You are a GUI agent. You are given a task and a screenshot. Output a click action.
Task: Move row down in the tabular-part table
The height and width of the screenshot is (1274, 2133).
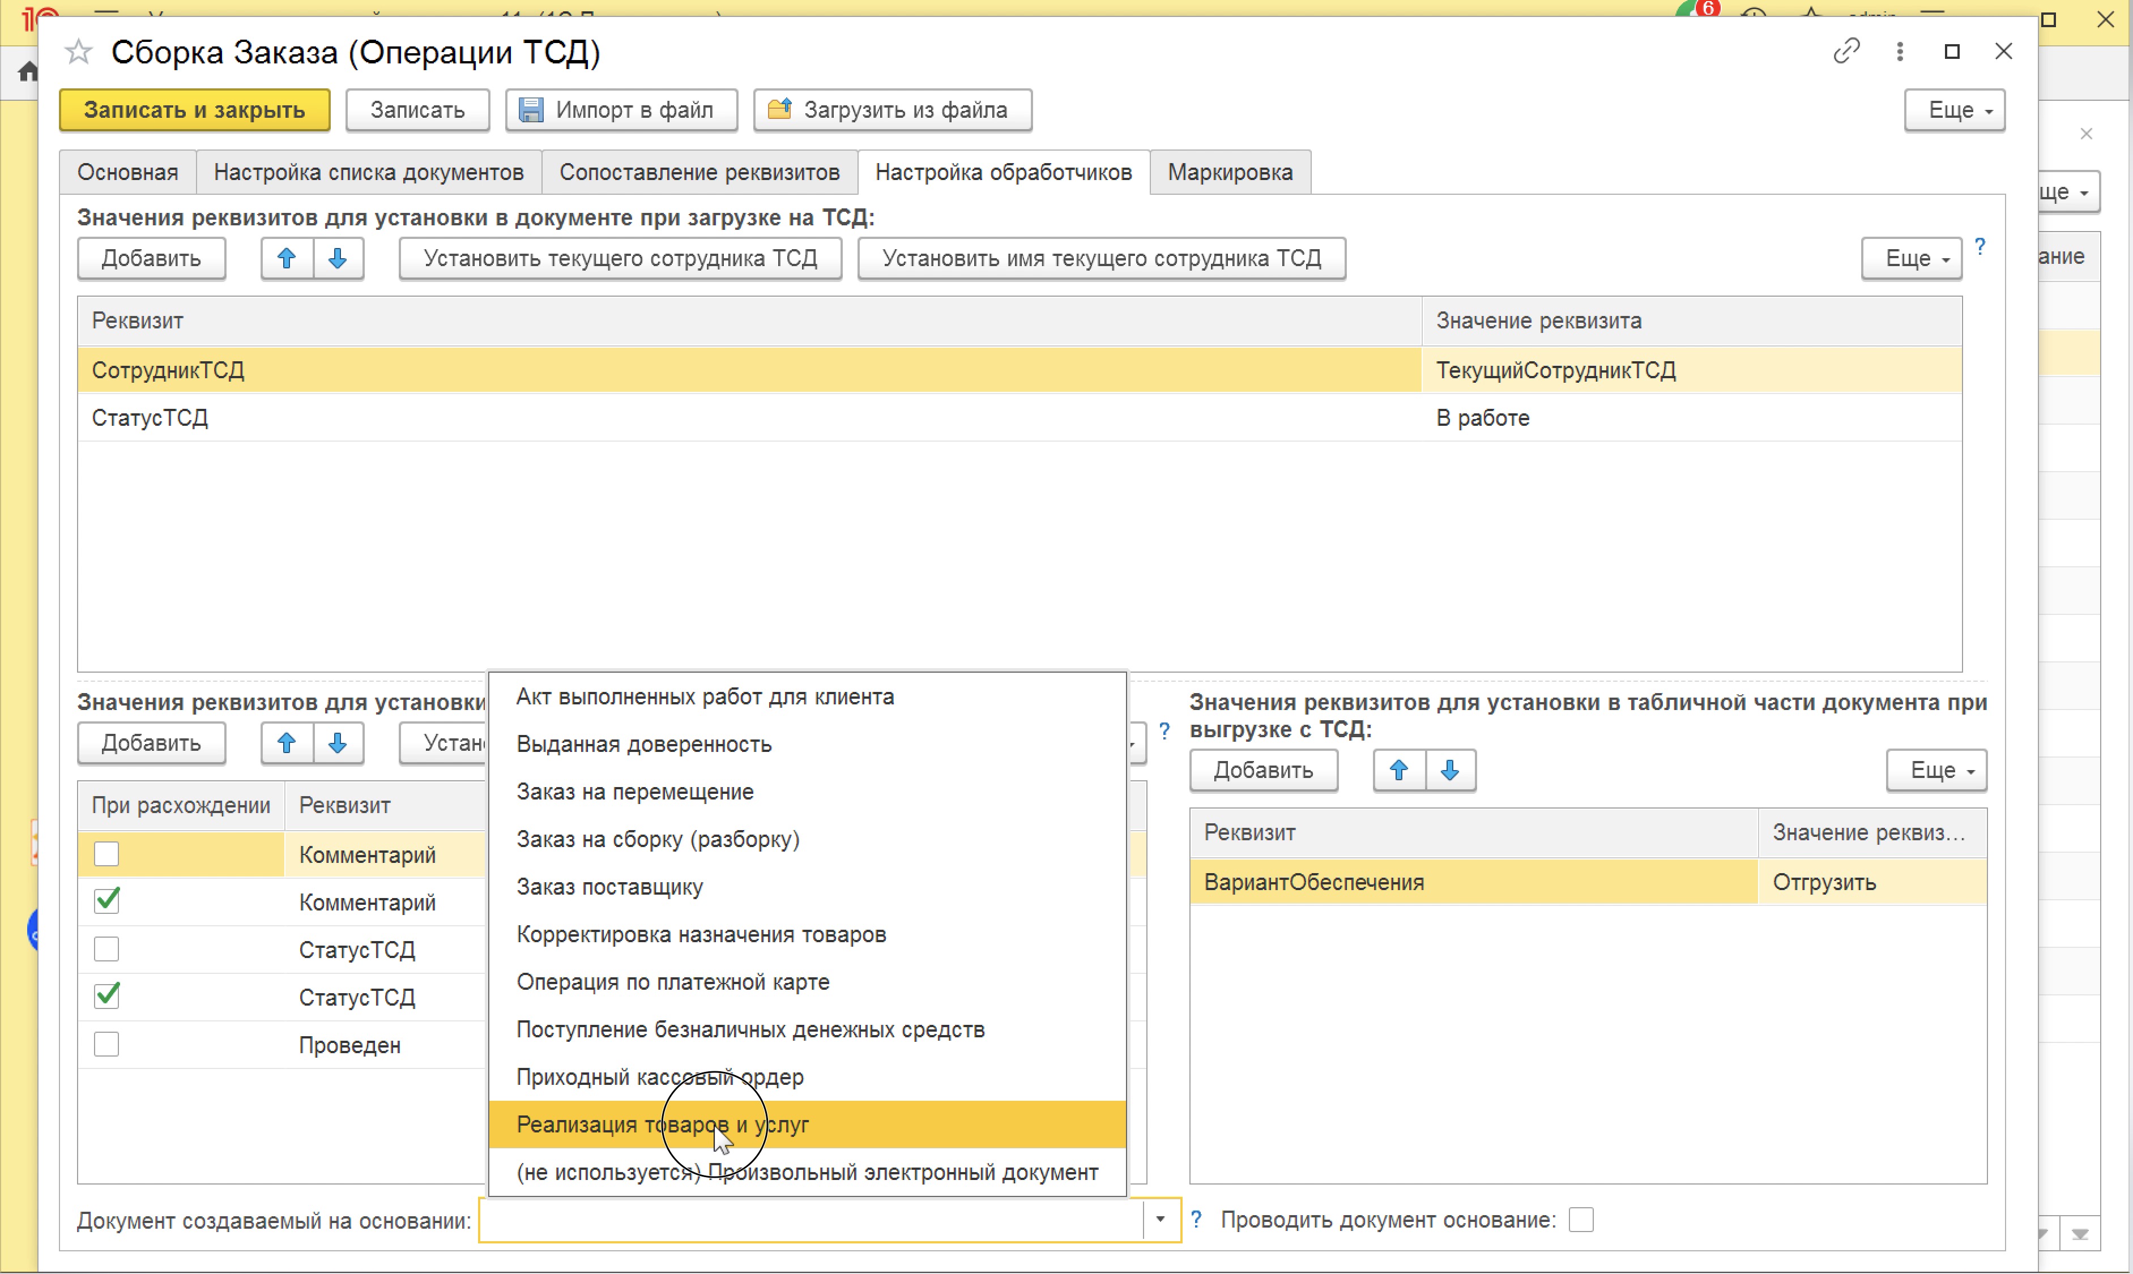pos(1449,770)
